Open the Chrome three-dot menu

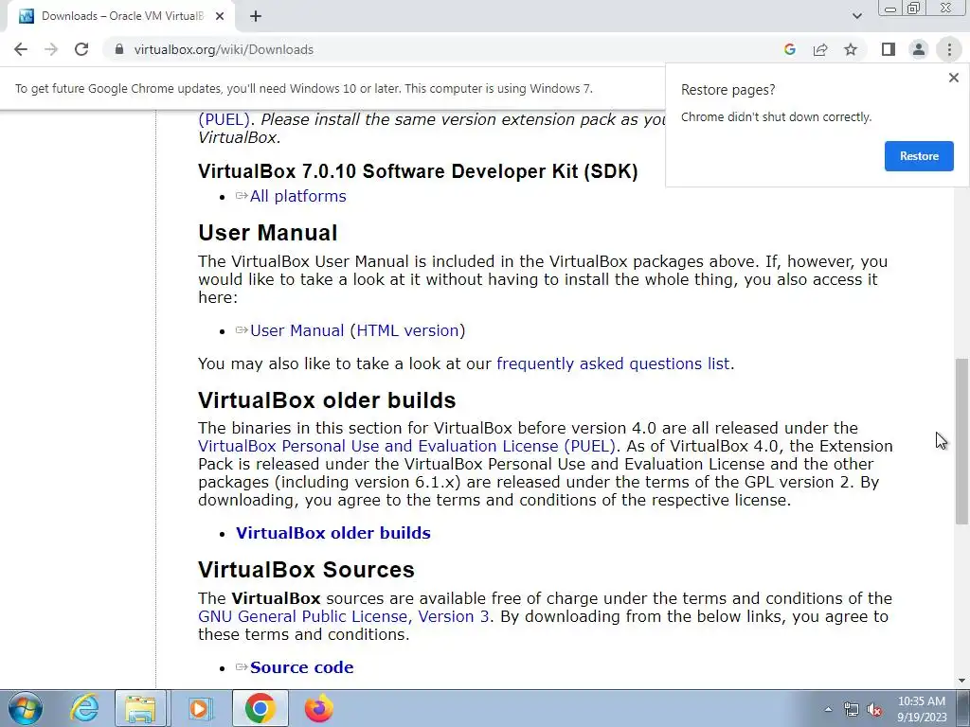[949, 49]
